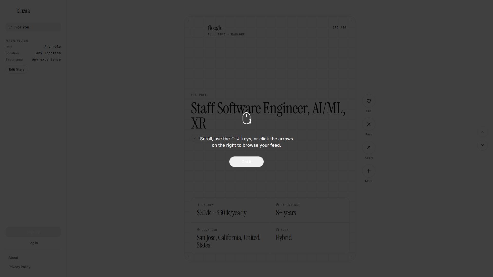Click the Staff Software Engineer, AI/ML, XR title
The width and height of the screenshot is (493, 277).
tap(268, 116)
